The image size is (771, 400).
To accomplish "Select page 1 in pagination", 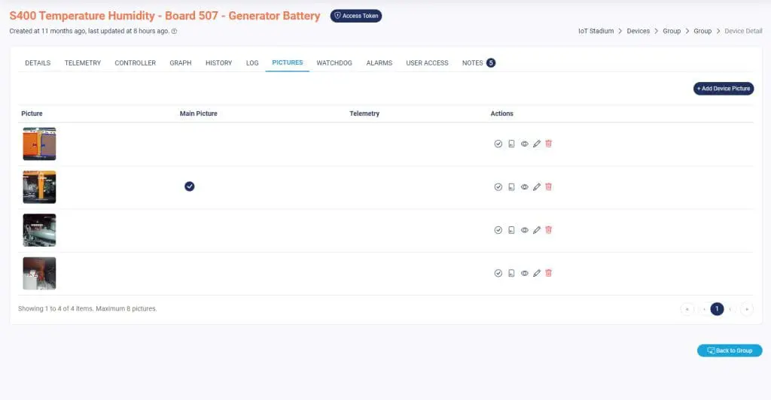I will [x=717, y=309].
